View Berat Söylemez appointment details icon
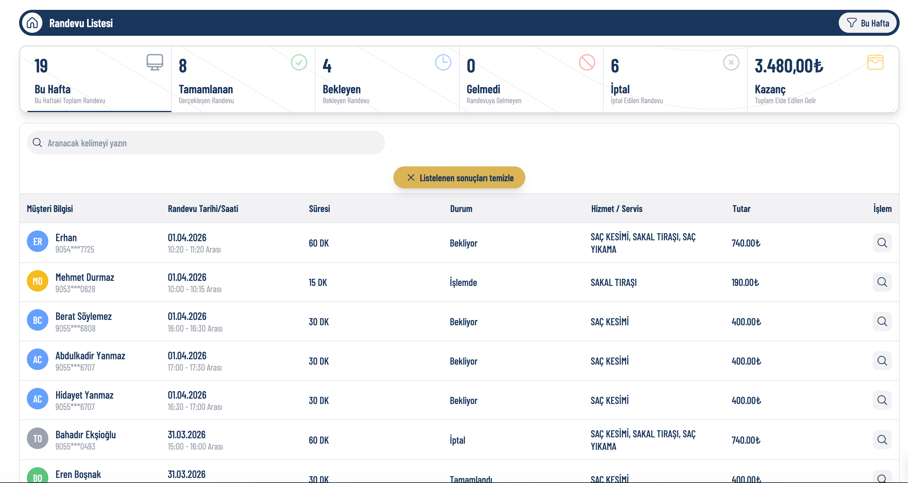 (882, 321)
